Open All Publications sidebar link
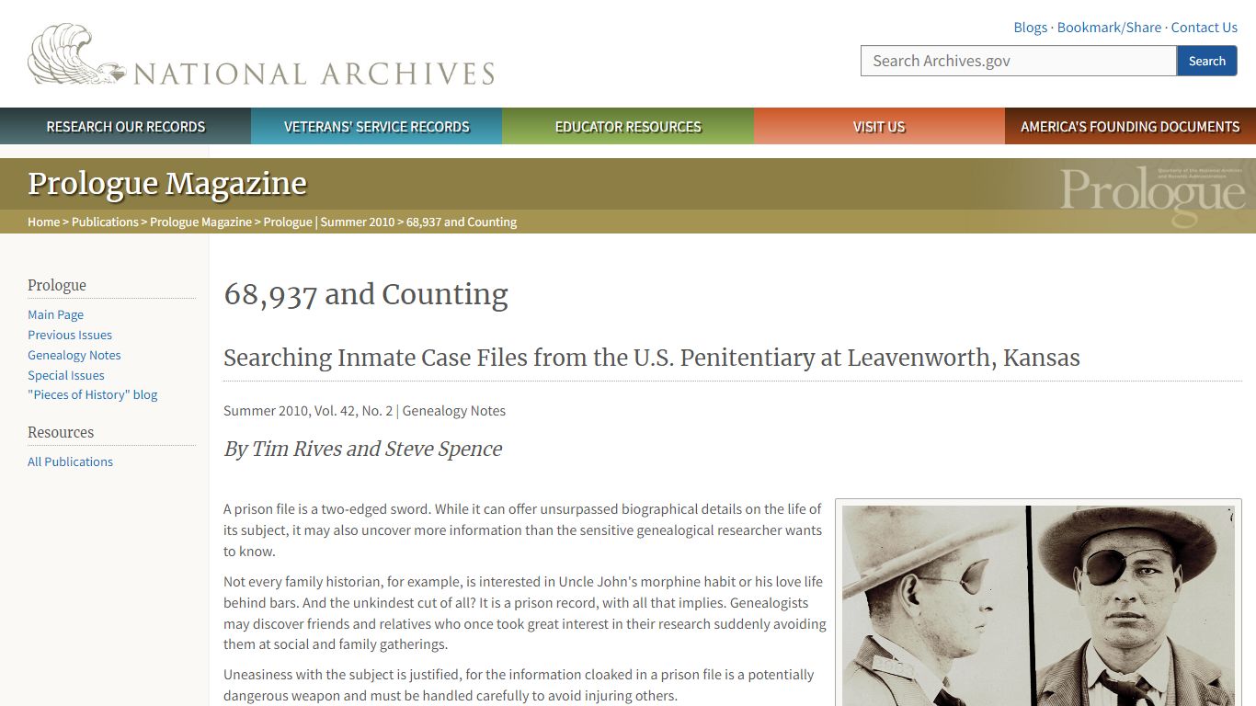This screenshot has width=1256, height=706. 70,461
